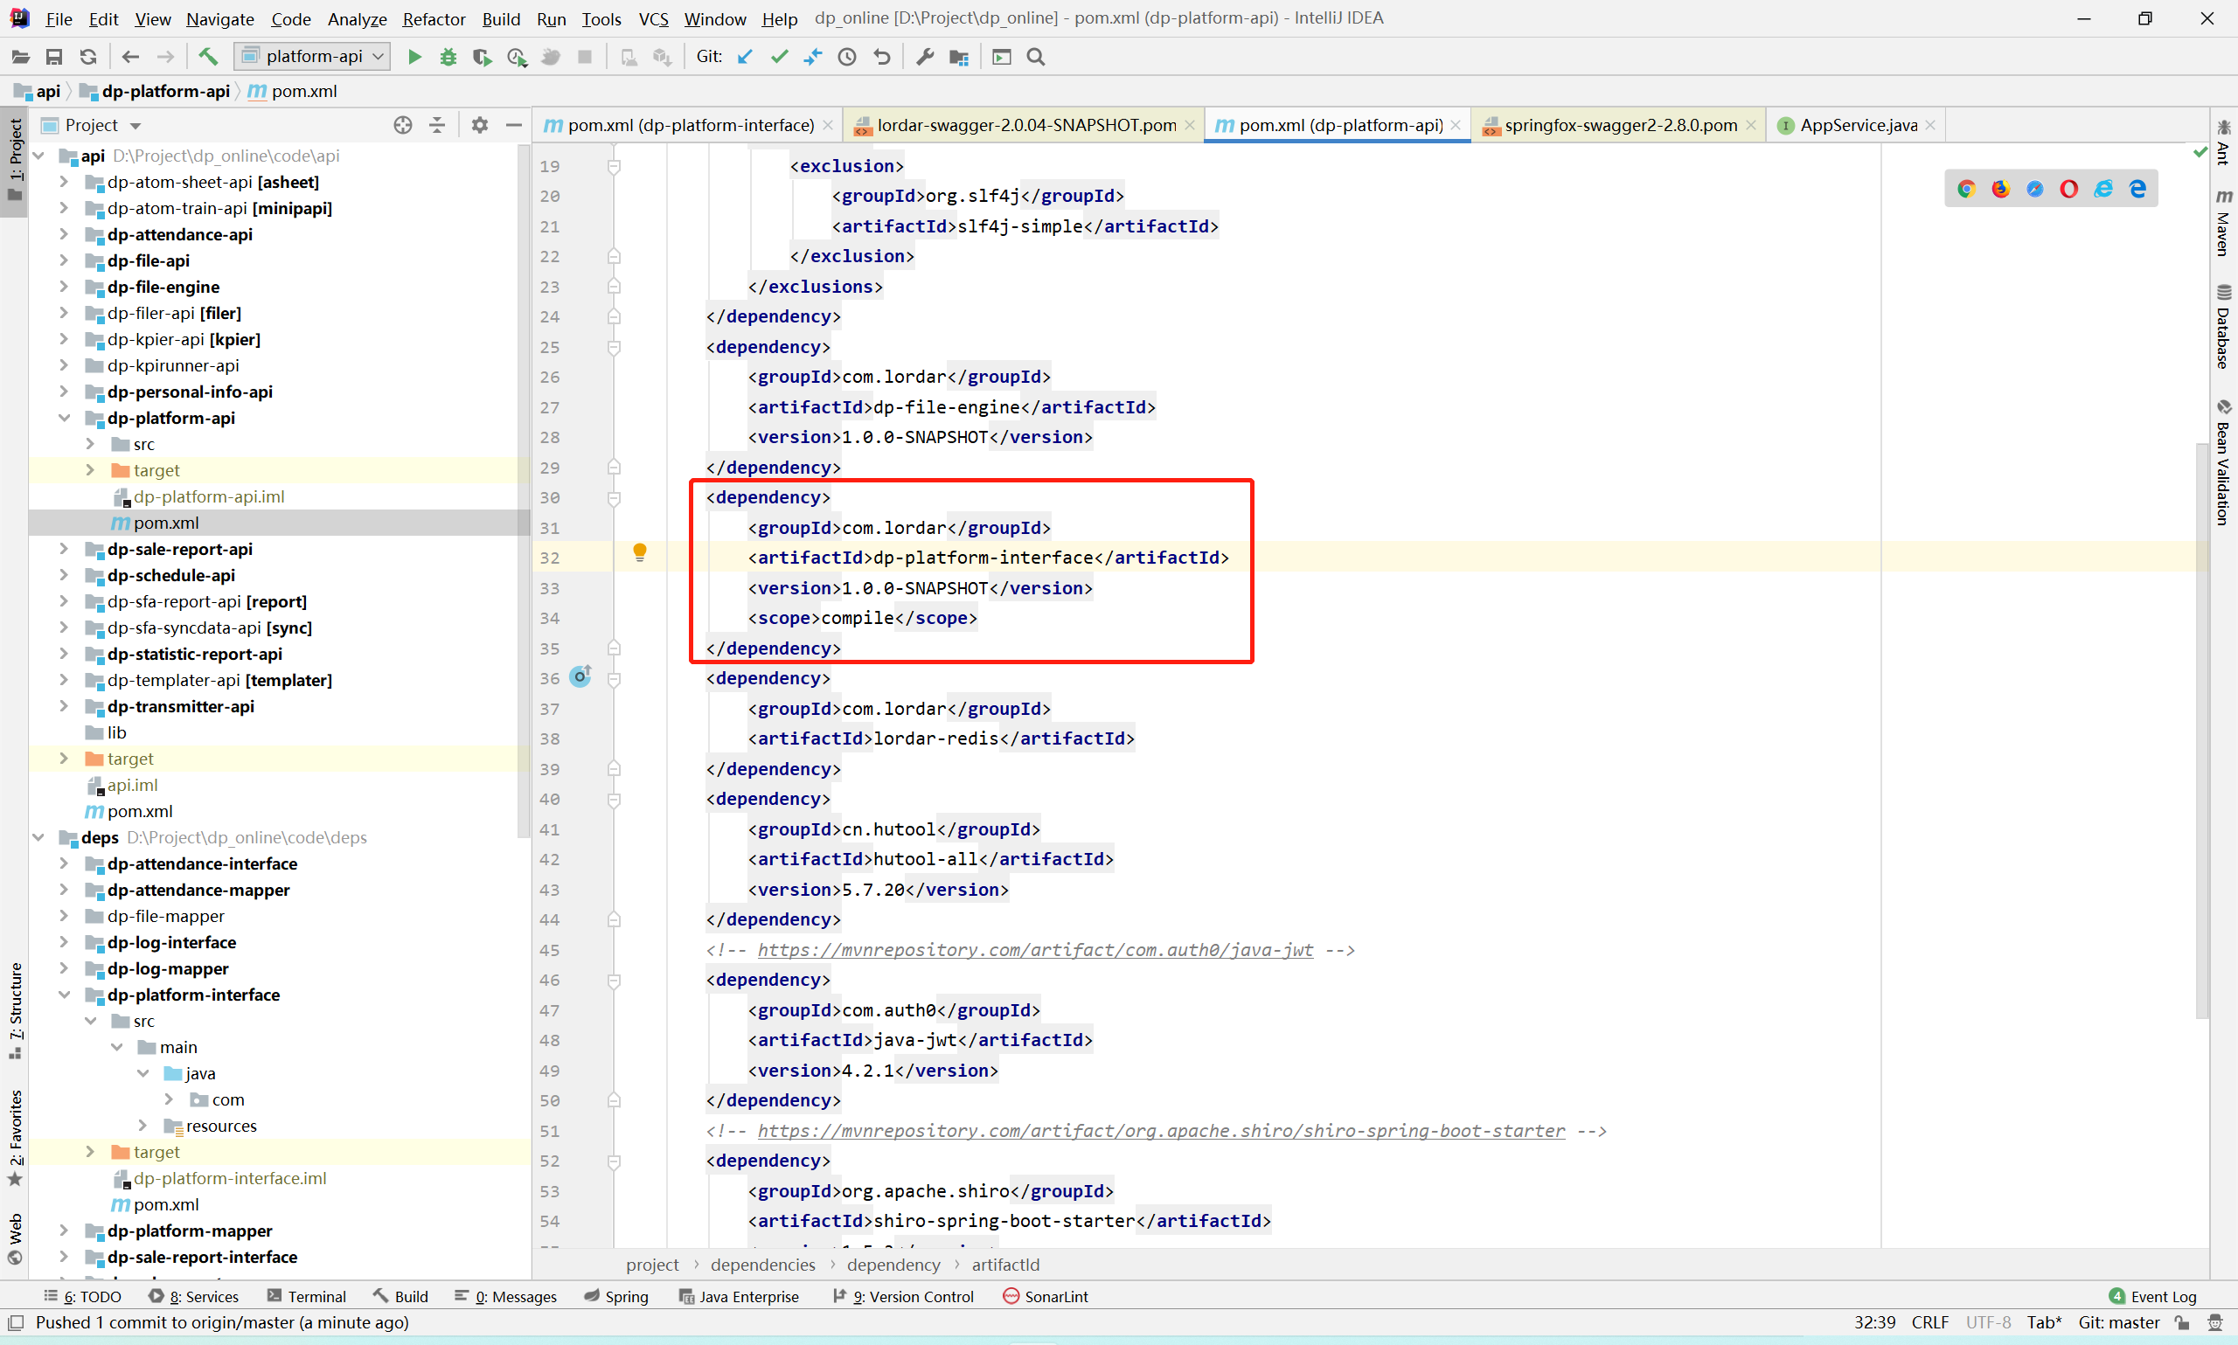Close the lordar-swagger-2.0.04-SNAPSHOT.pom tab
This screenshot has height=1345, width=2238.
(x=1190, y=125)
